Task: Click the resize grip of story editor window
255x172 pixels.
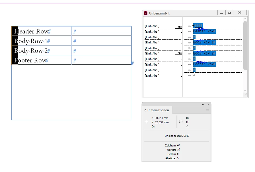Action: tap(245, 95)
